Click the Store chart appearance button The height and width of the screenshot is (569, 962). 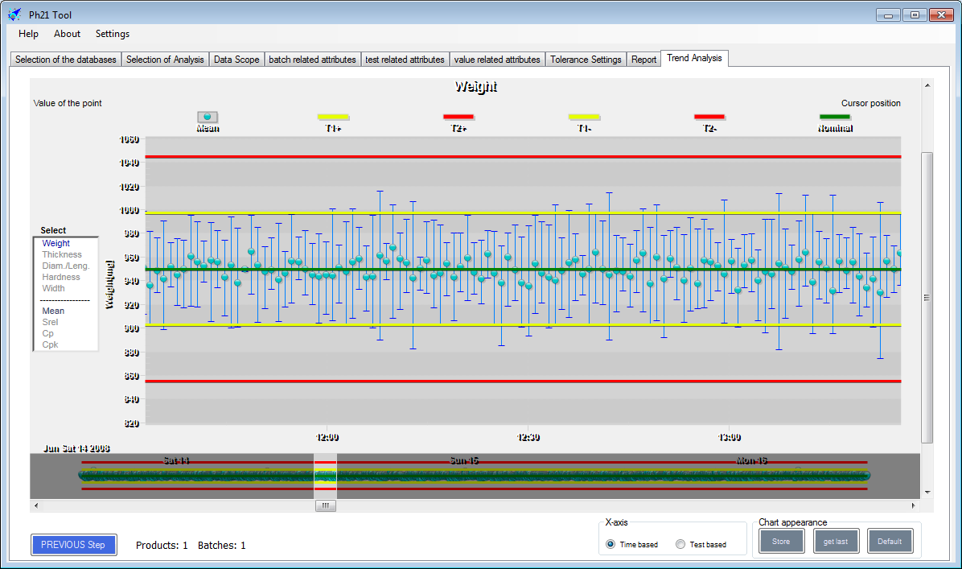tap(781, 542)
